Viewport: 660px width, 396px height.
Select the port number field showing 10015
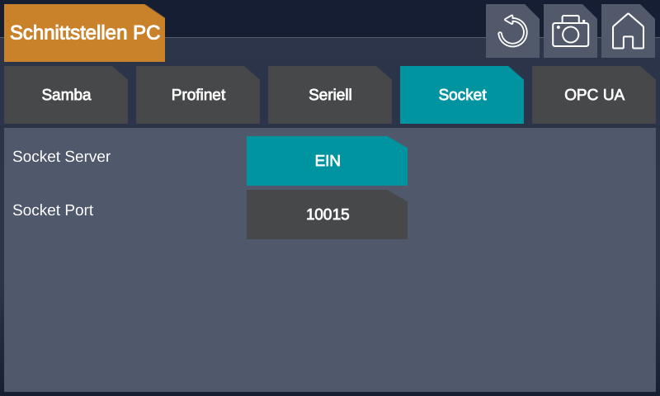tap(327, 214)
